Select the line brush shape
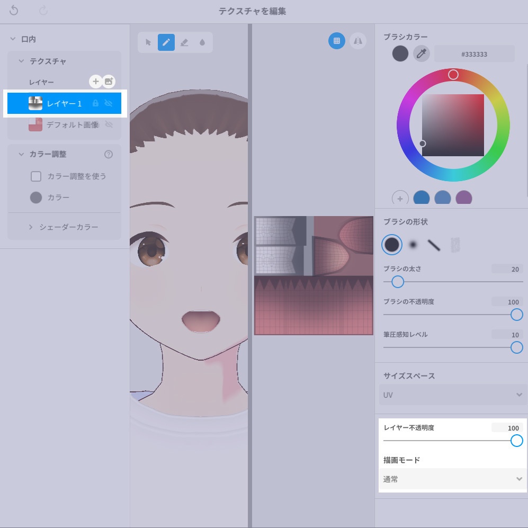The height and width of the screenshot is (528, 528). click(x=433, y=245)
